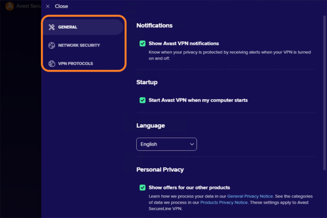The height and width of the screenshot is (218, 327).
Task: Click the Show Avast VPN notifications label
Action: (184, 43)
